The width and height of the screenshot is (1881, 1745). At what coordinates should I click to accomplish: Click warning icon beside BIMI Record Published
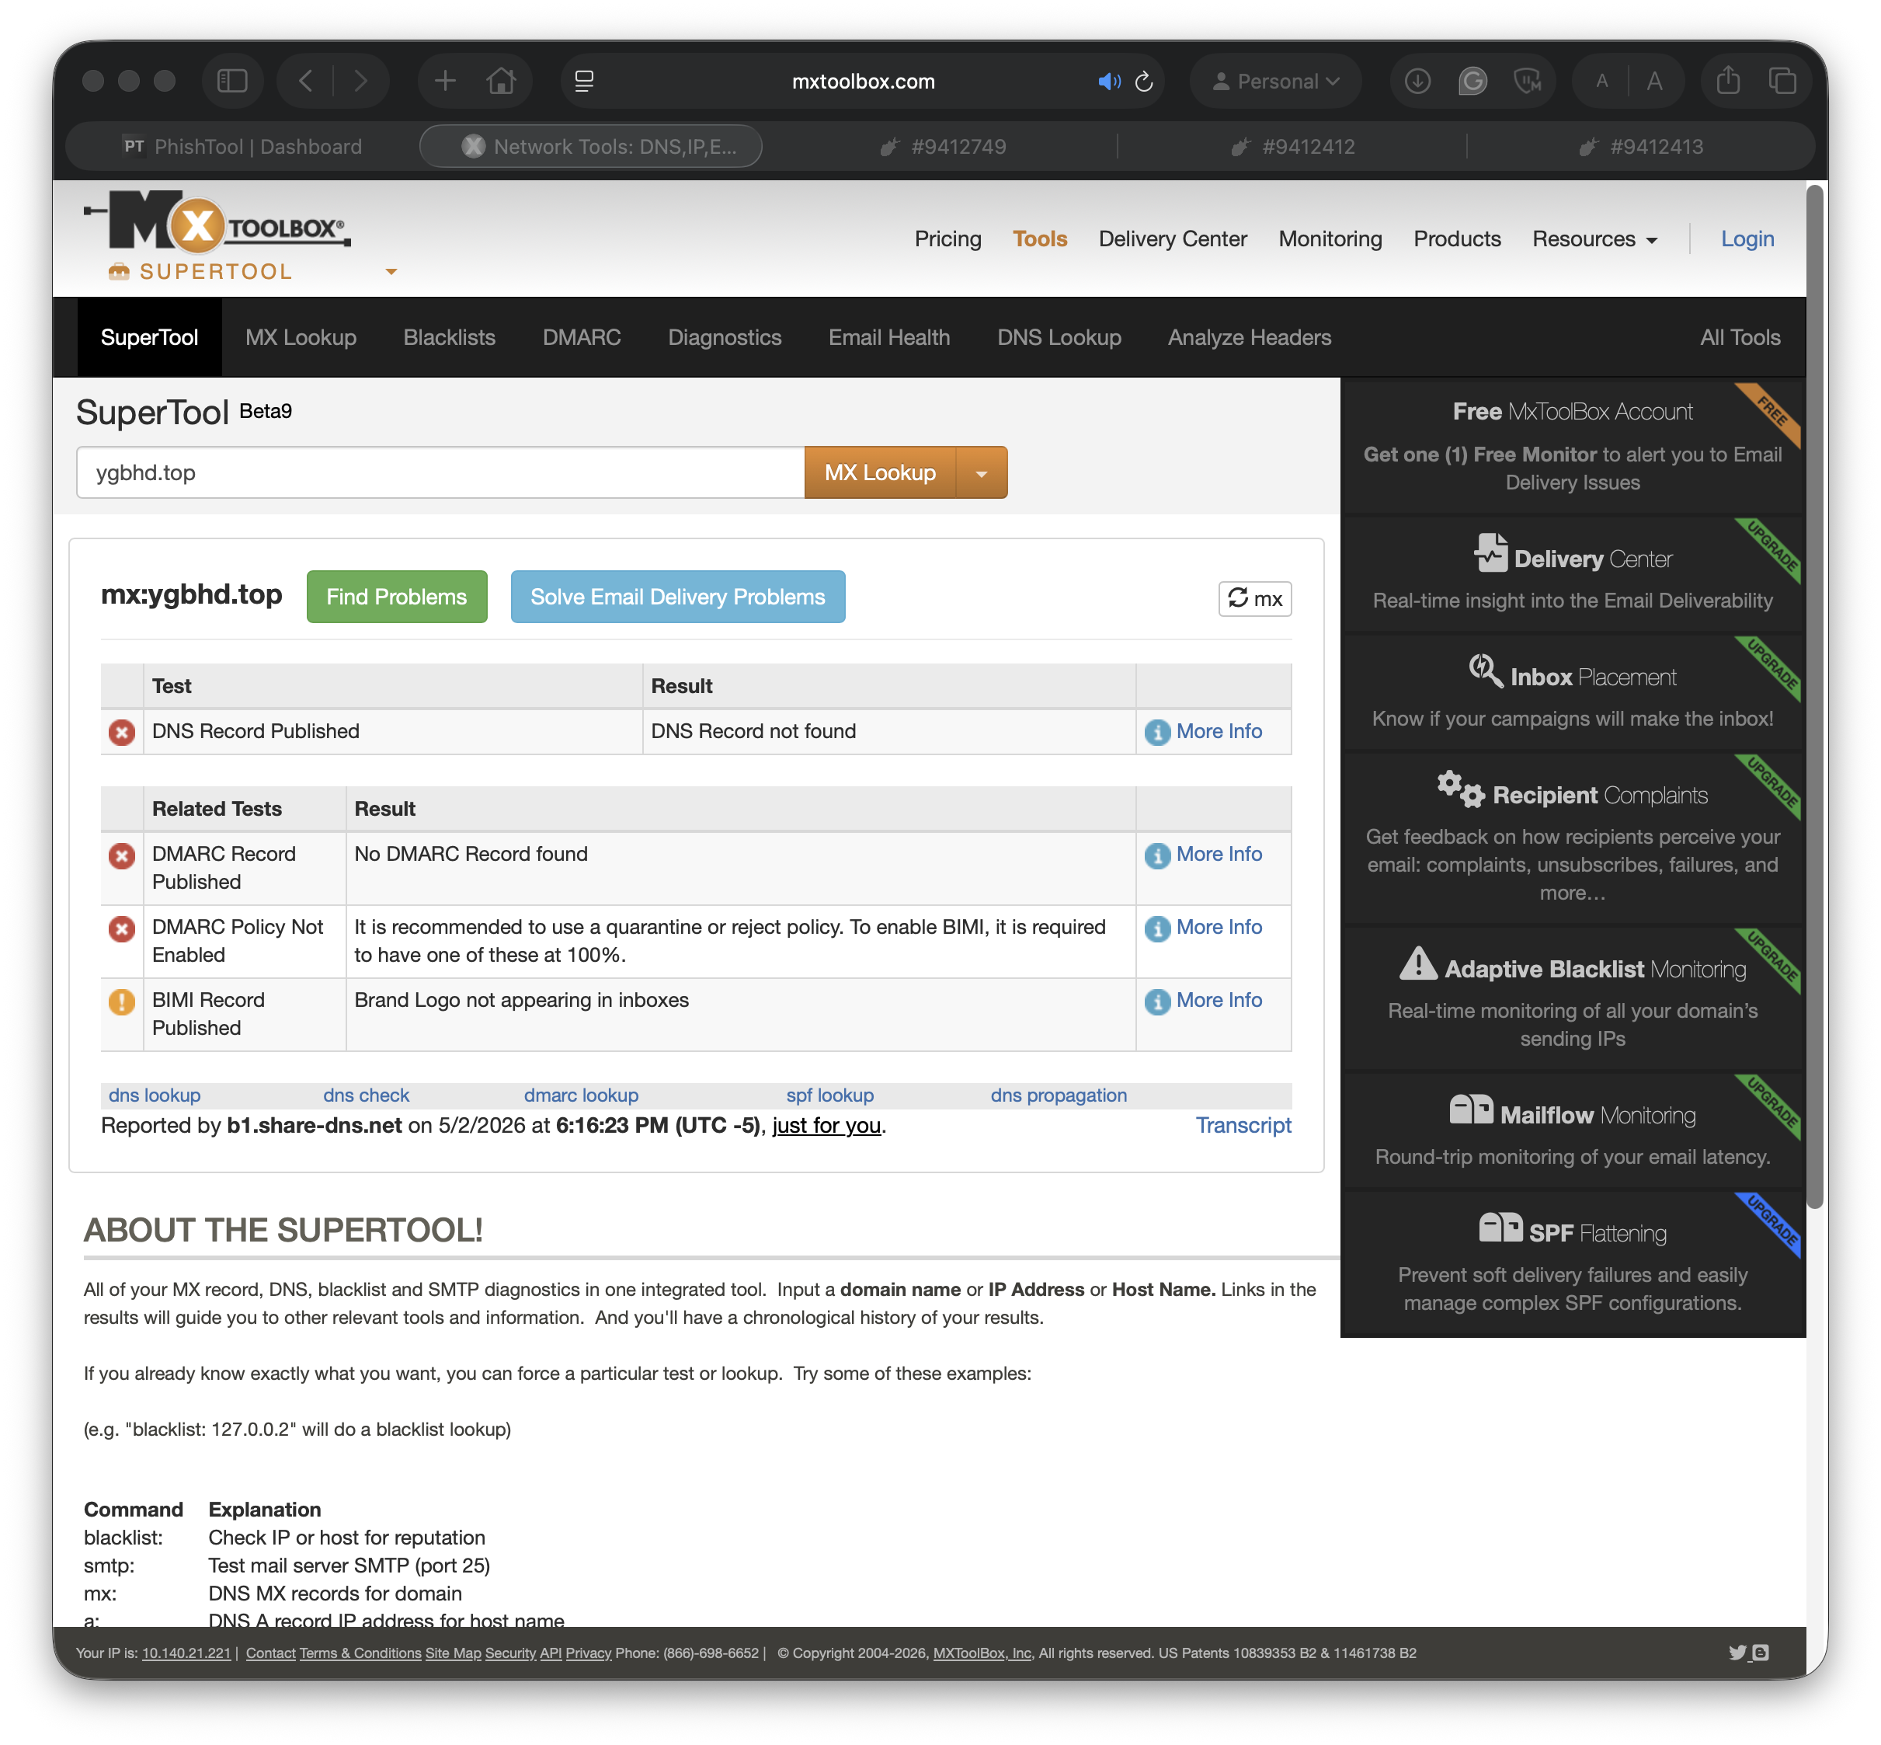(122, 1002)
